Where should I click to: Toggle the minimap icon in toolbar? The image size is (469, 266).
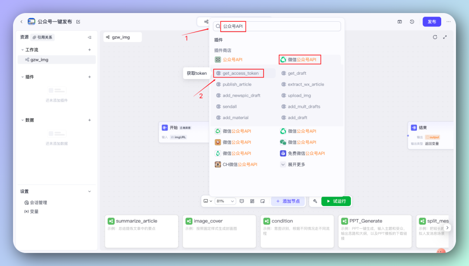point(263,201)
